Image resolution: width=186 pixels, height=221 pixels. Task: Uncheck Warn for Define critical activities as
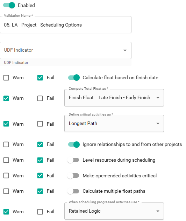6,124
